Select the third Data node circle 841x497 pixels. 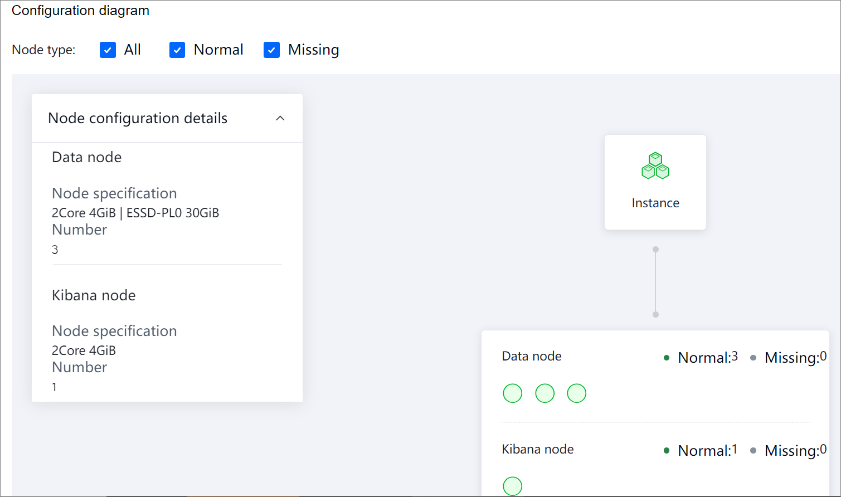coord(577,393)
